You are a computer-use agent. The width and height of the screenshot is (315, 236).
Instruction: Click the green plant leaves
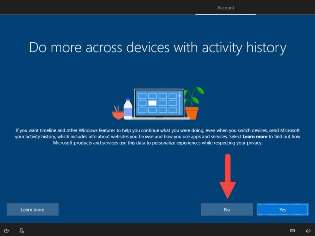click(194, 96)
